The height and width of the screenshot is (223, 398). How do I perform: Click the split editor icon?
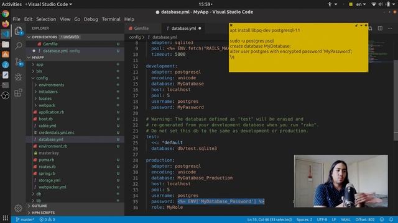380,28
